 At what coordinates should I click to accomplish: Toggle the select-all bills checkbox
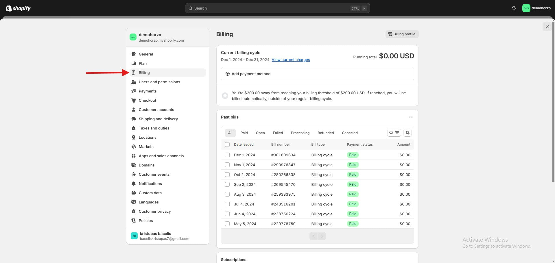pos(227,145)
